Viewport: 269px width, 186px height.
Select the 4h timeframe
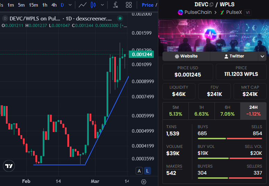point(54,5)
